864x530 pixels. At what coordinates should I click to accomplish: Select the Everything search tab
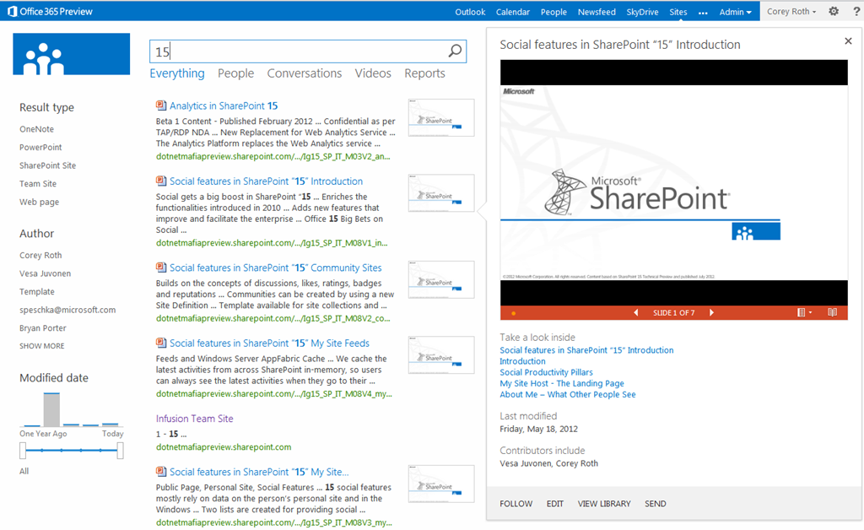[177, 73]
